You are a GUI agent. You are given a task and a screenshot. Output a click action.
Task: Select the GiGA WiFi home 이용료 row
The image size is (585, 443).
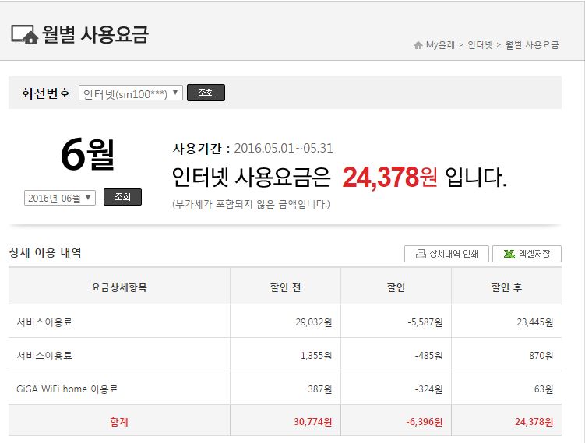pos(67,389)
